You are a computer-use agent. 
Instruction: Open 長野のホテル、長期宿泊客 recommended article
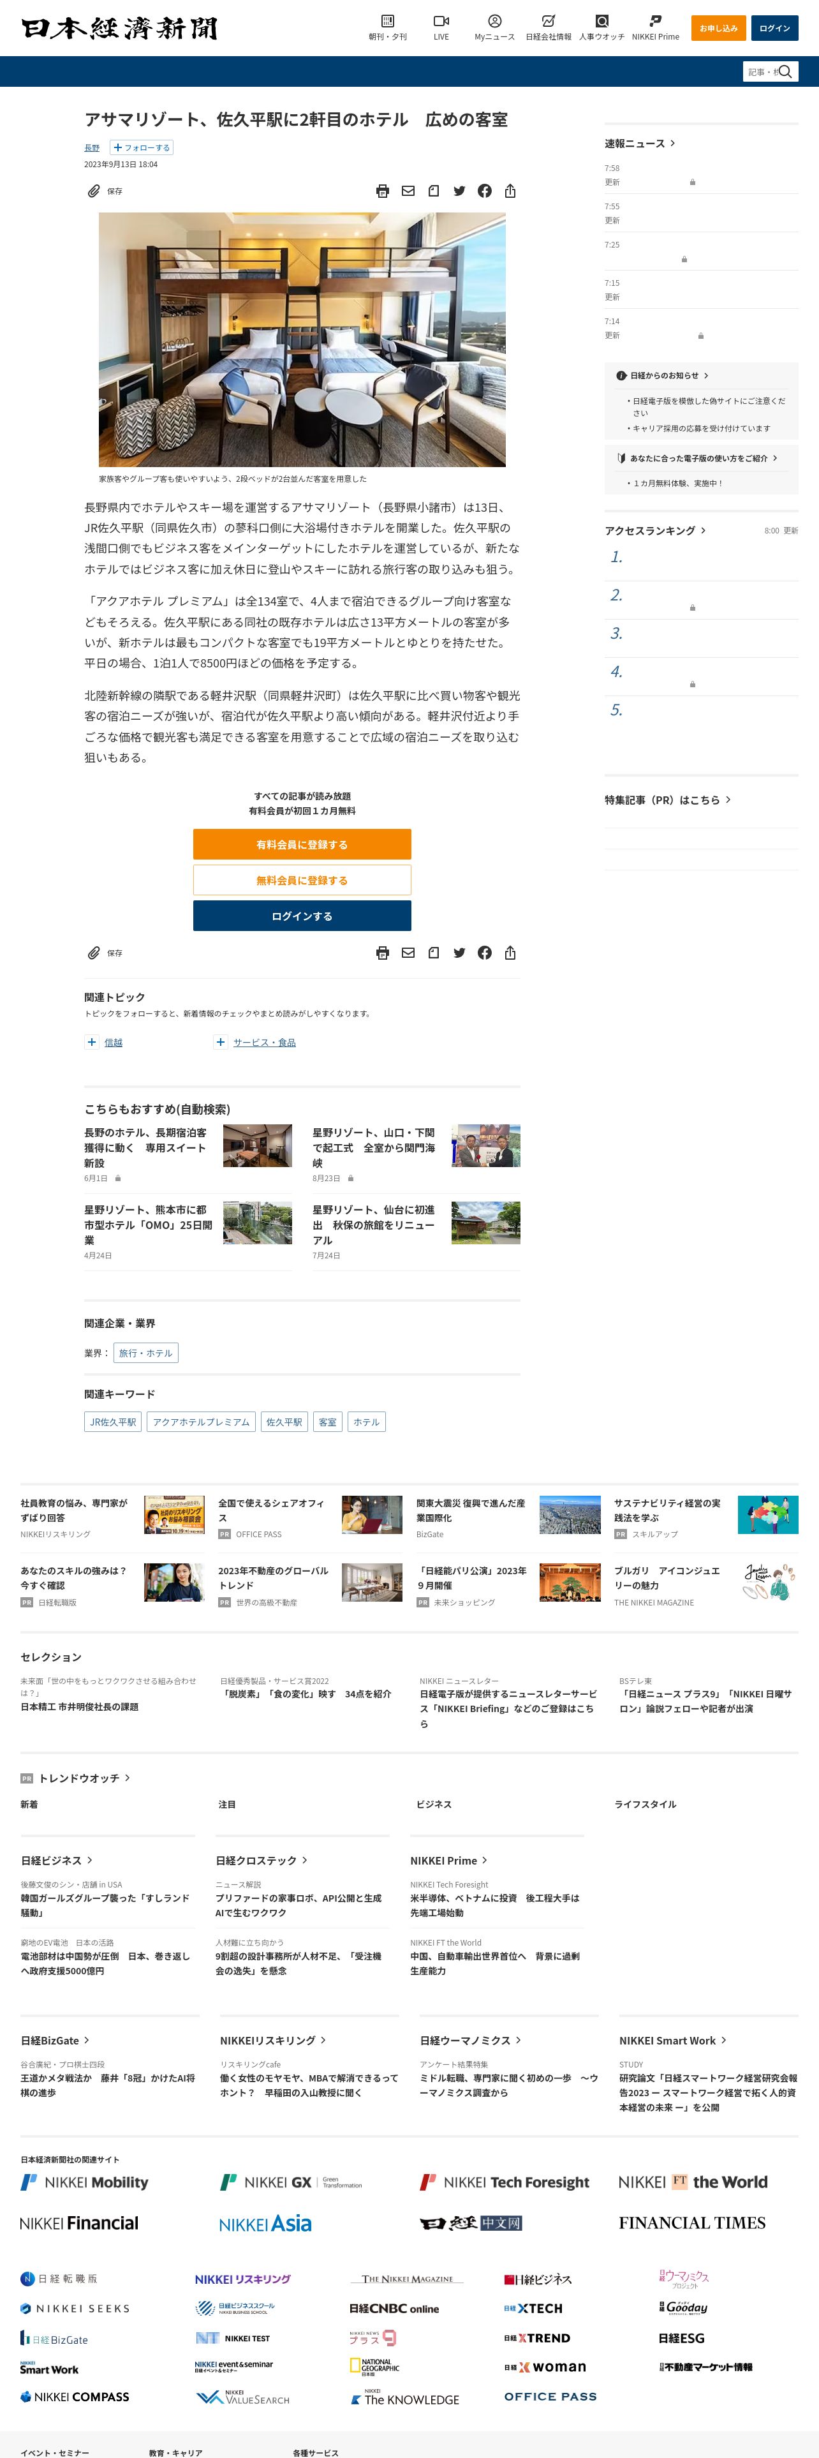coord(146,1148)
